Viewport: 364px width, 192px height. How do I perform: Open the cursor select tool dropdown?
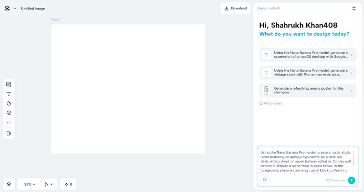pos(48,184)
